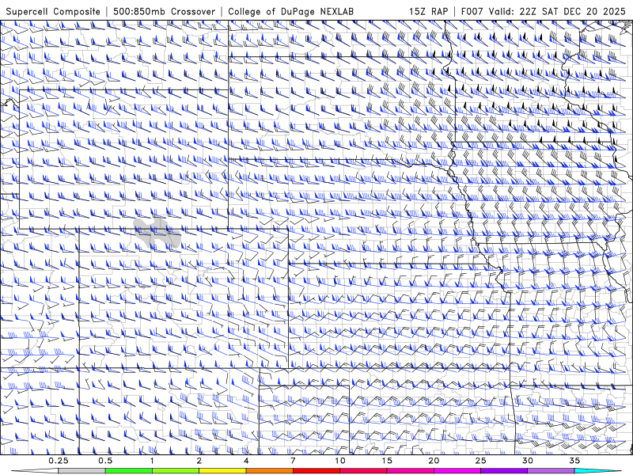
Task: Select the gray 0.25–0.5 color bar segment
Action: 81,471
